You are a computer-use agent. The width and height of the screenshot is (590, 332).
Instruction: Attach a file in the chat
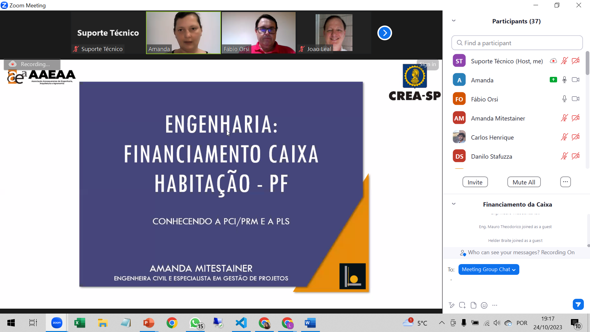tap(473, 305)
